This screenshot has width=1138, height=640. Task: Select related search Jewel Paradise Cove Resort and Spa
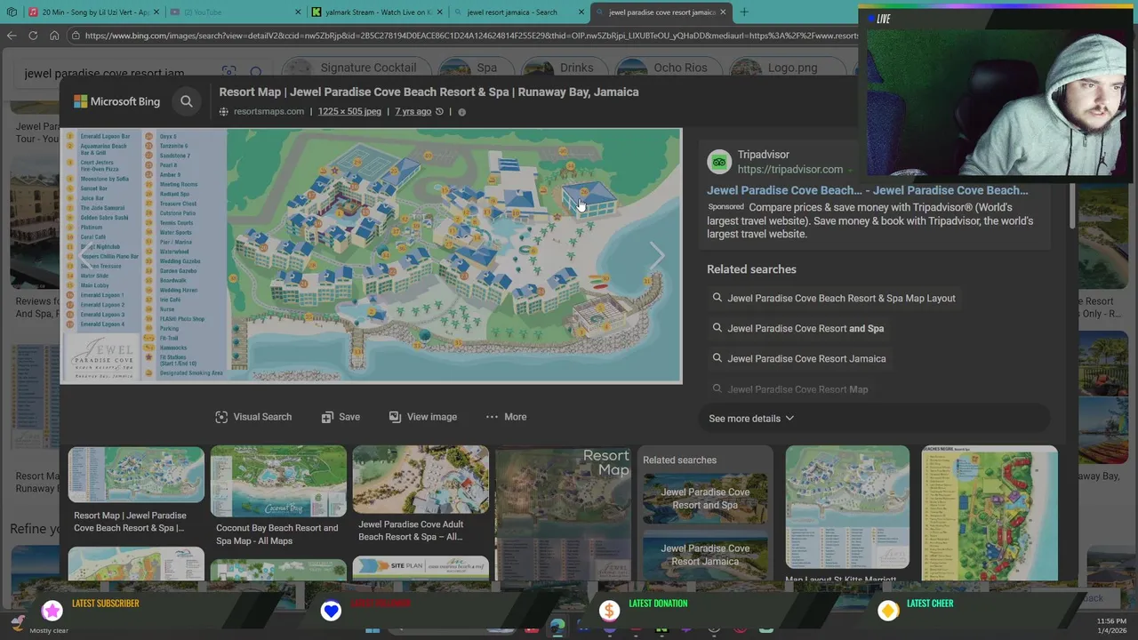tap(805, 329)
